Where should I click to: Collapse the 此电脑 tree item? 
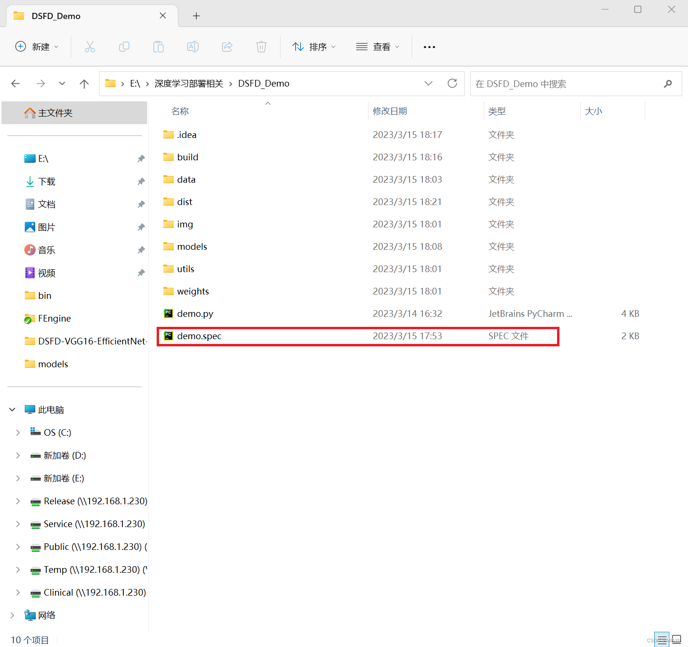tap(11, 409)
